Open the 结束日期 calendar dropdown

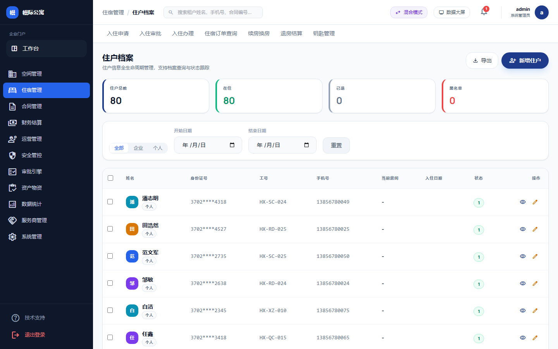click(307, 145)
